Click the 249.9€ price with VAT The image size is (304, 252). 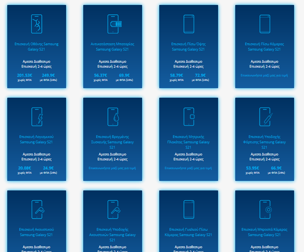[49, 75]
